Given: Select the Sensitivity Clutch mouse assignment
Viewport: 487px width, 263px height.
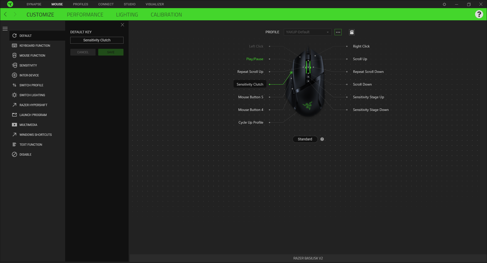Looking at the screenshot, I should 250,84.
